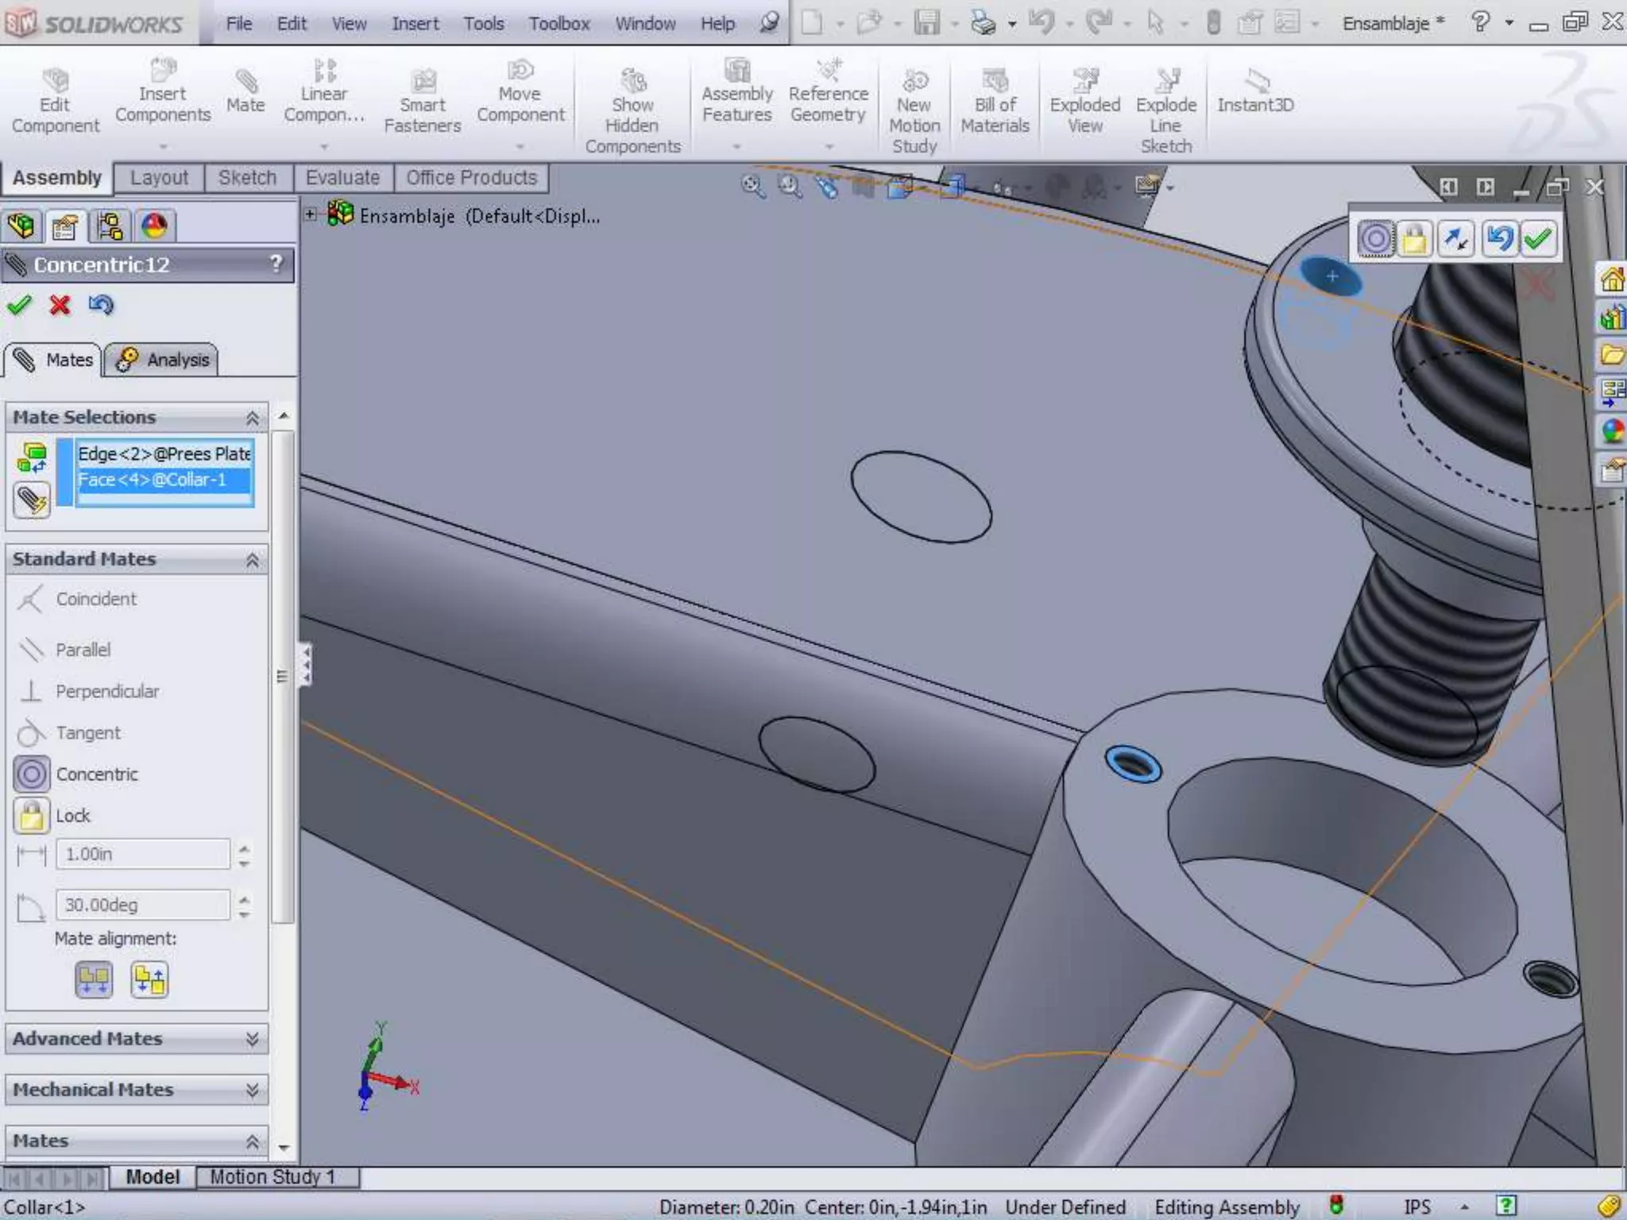Toggle the Lock mate option
Screen dimensions: 1627x1220
coord(32,816)
